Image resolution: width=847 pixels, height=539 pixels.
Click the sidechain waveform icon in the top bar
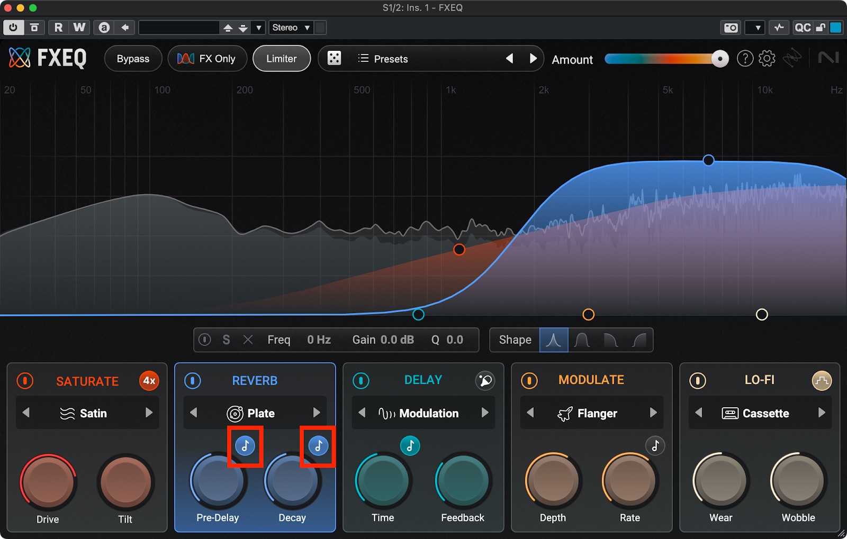point(779,28)
